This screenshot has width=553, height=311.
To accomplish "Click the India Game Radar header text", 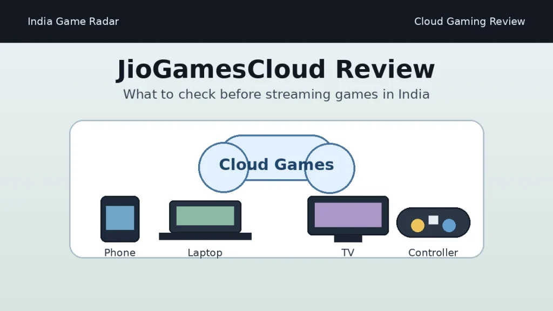I will pyautogui.click(x=73, y=22).
